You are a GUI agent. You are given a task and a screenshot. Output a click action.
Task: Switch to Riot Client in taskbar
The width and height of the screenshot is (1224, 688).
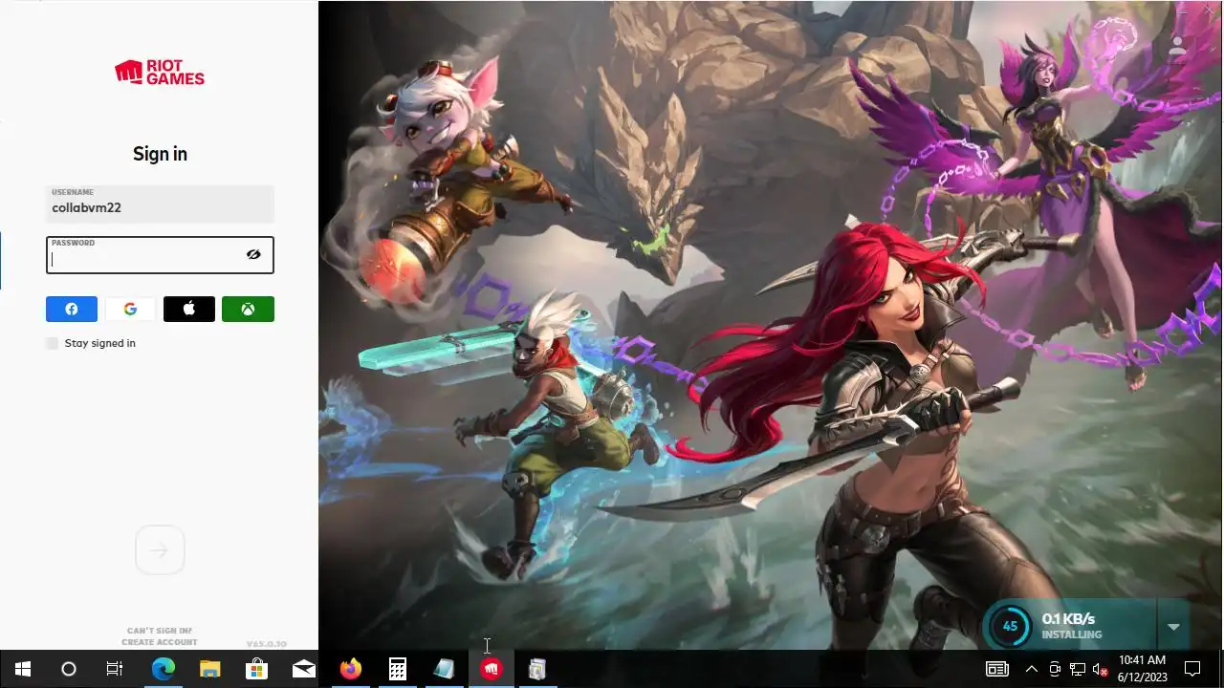[x=491, y=669]
